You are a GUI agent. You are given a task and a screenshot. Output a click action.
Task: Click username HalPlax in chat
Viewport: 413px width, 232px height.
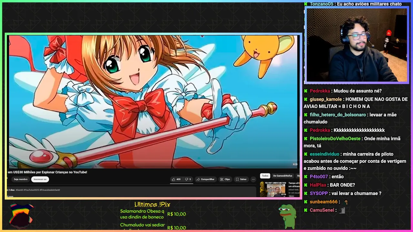coord(318,185)
